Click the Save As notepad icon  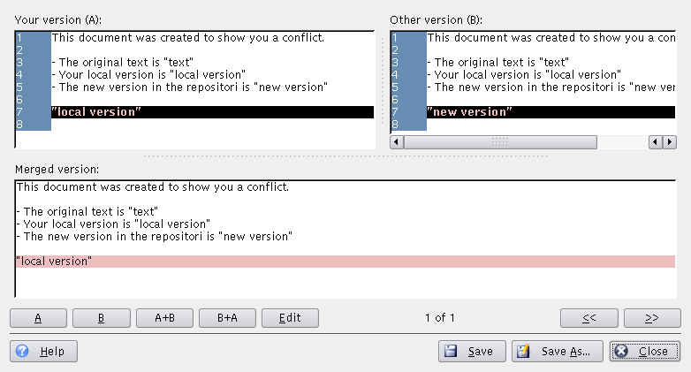523,352
